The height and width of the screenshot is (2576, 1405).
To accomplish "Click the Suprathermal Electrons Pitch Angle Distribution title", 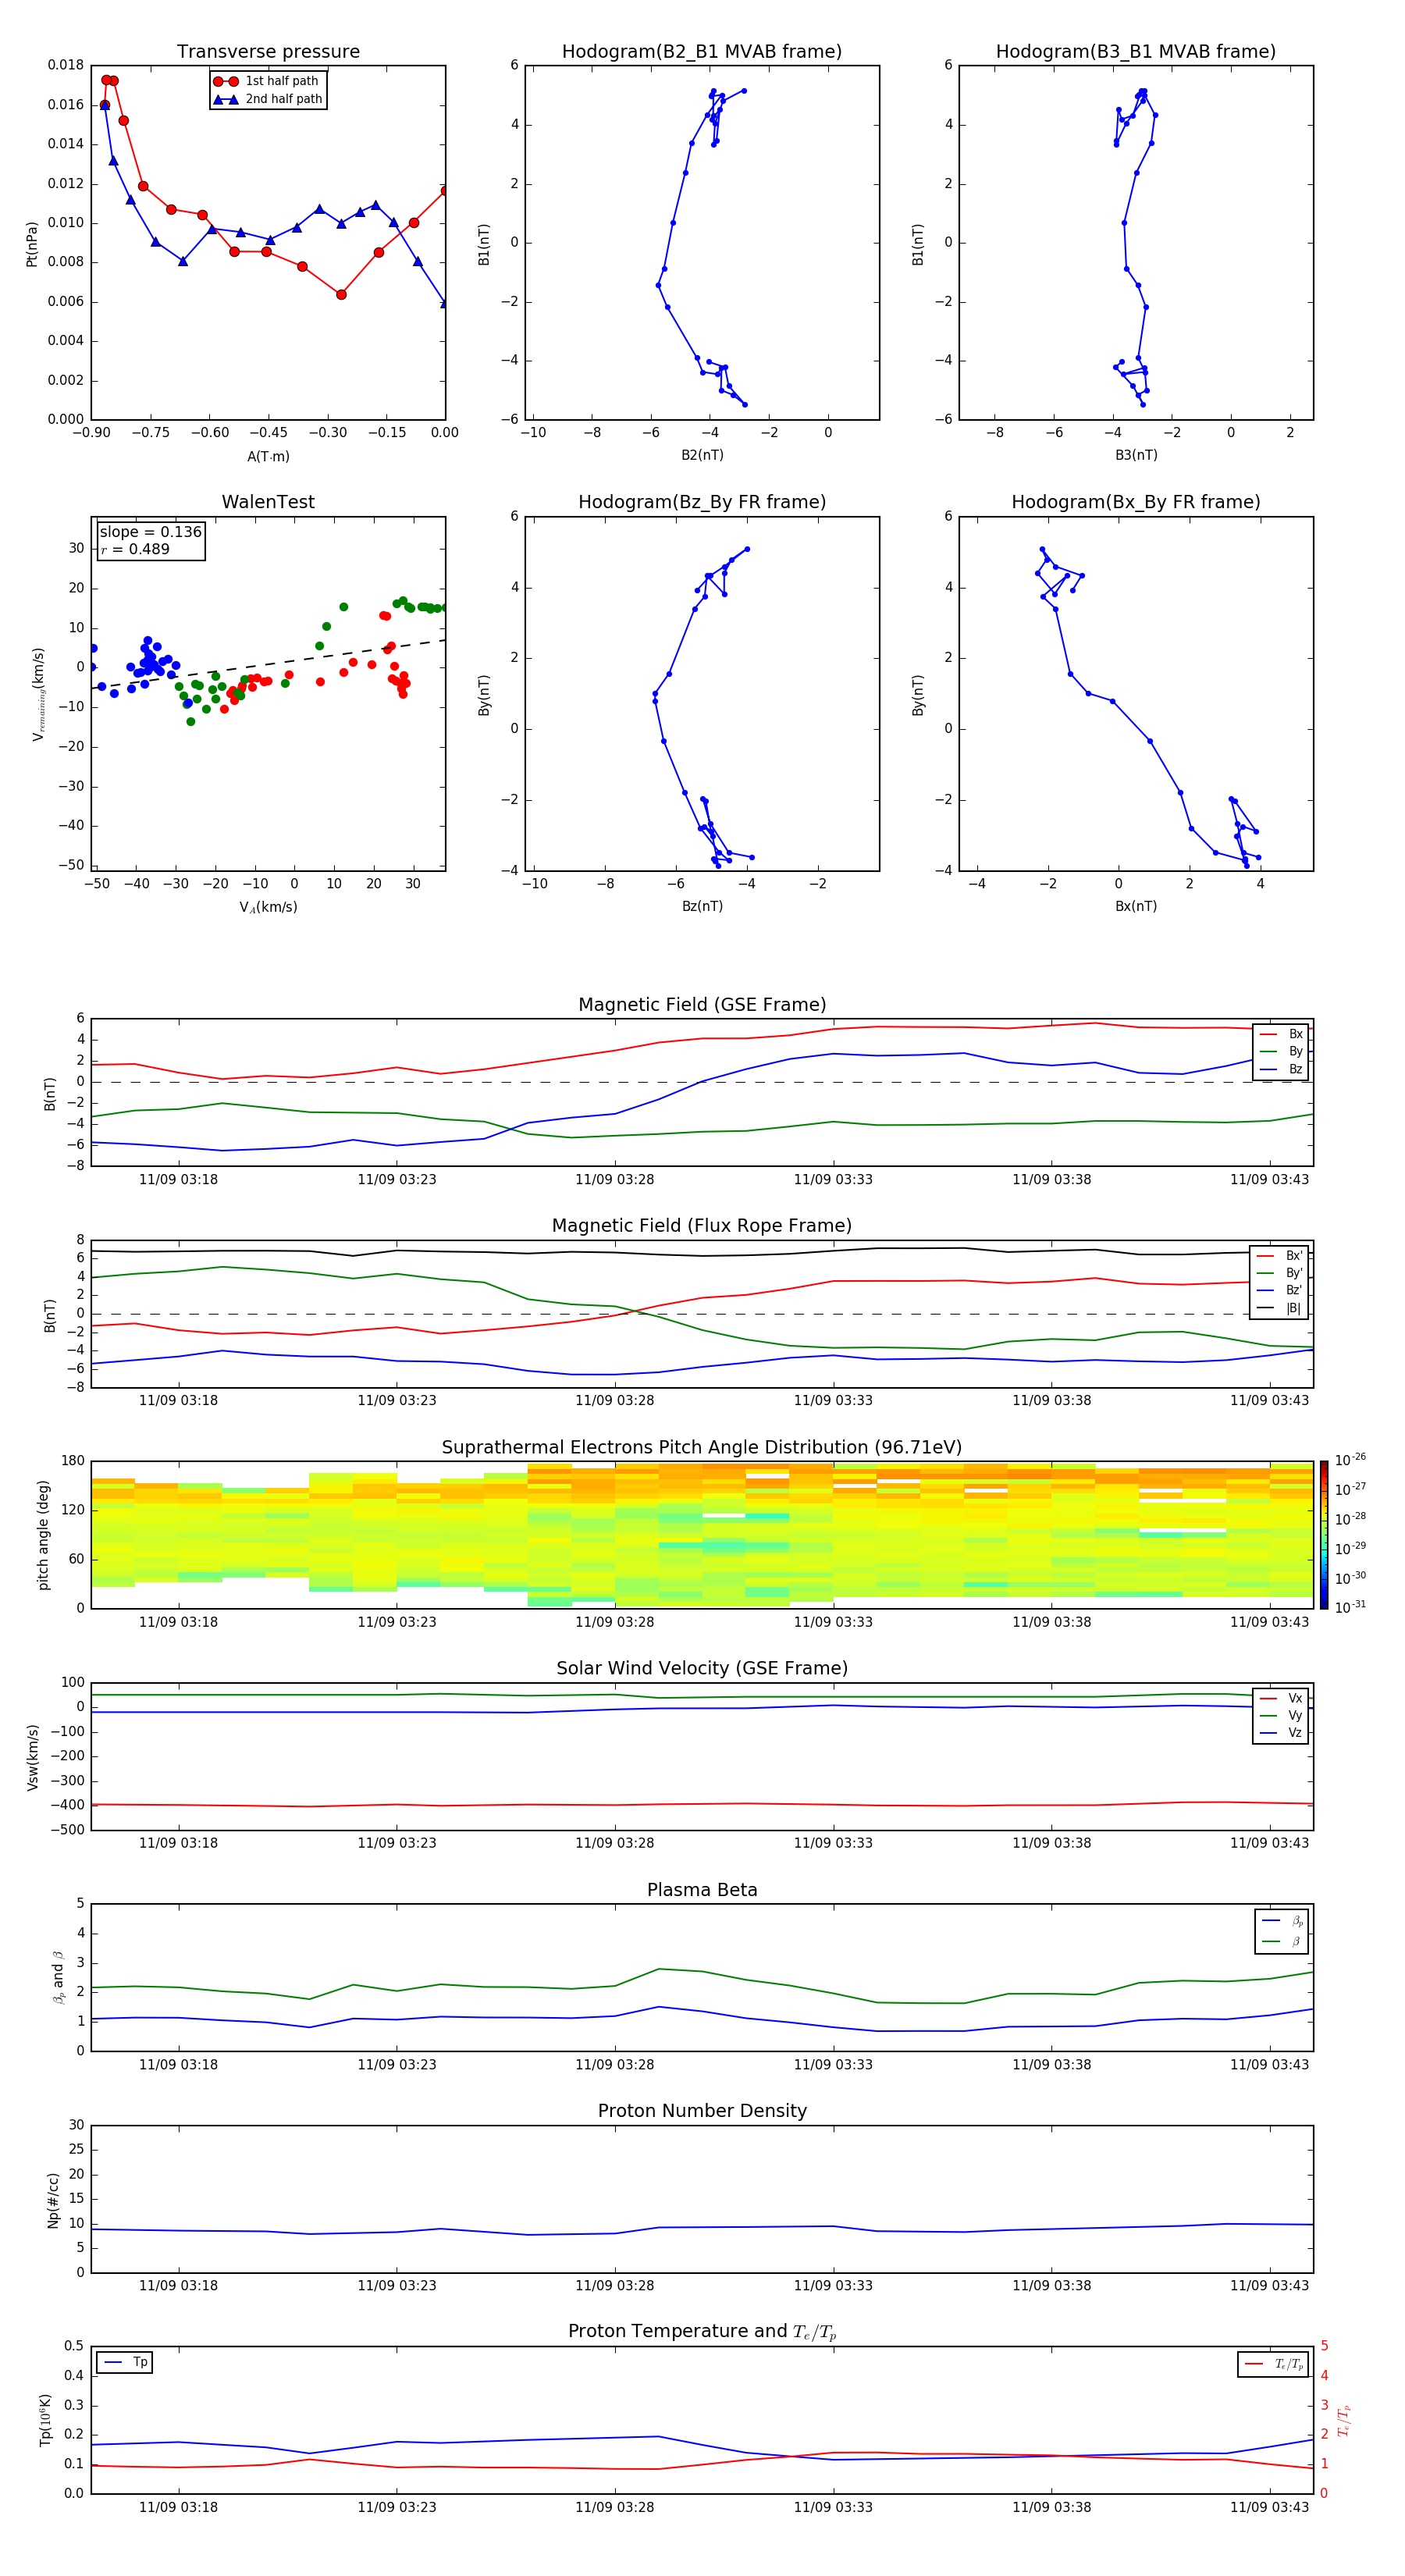I will [702, 1448].
